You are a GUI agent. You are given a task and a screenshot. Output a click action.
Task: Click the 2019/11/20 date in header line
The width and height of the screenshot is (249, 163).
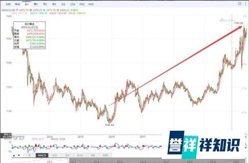[x=8, y=10]
